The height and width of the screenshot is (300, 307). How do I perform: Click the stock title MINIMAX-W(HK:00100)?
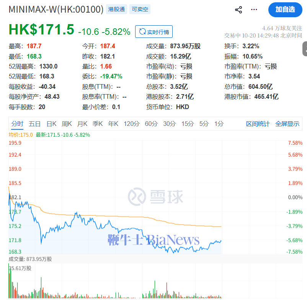coord(56,9)
